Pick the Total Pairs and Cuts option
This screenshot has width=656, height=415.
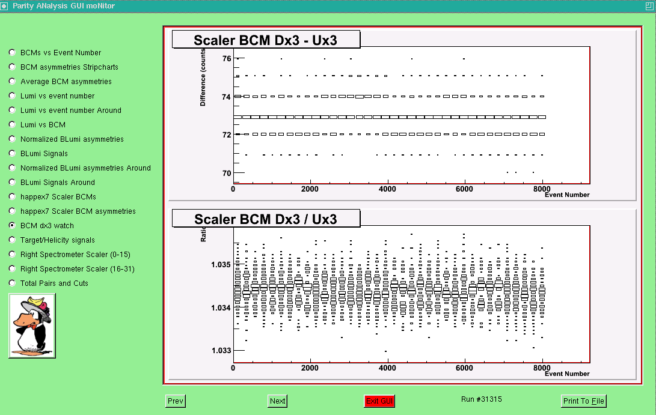coord(12,283)
